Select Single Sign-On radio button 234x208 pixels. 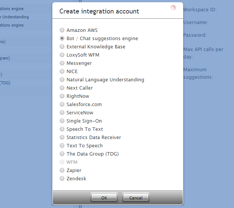tap(62, 121)
